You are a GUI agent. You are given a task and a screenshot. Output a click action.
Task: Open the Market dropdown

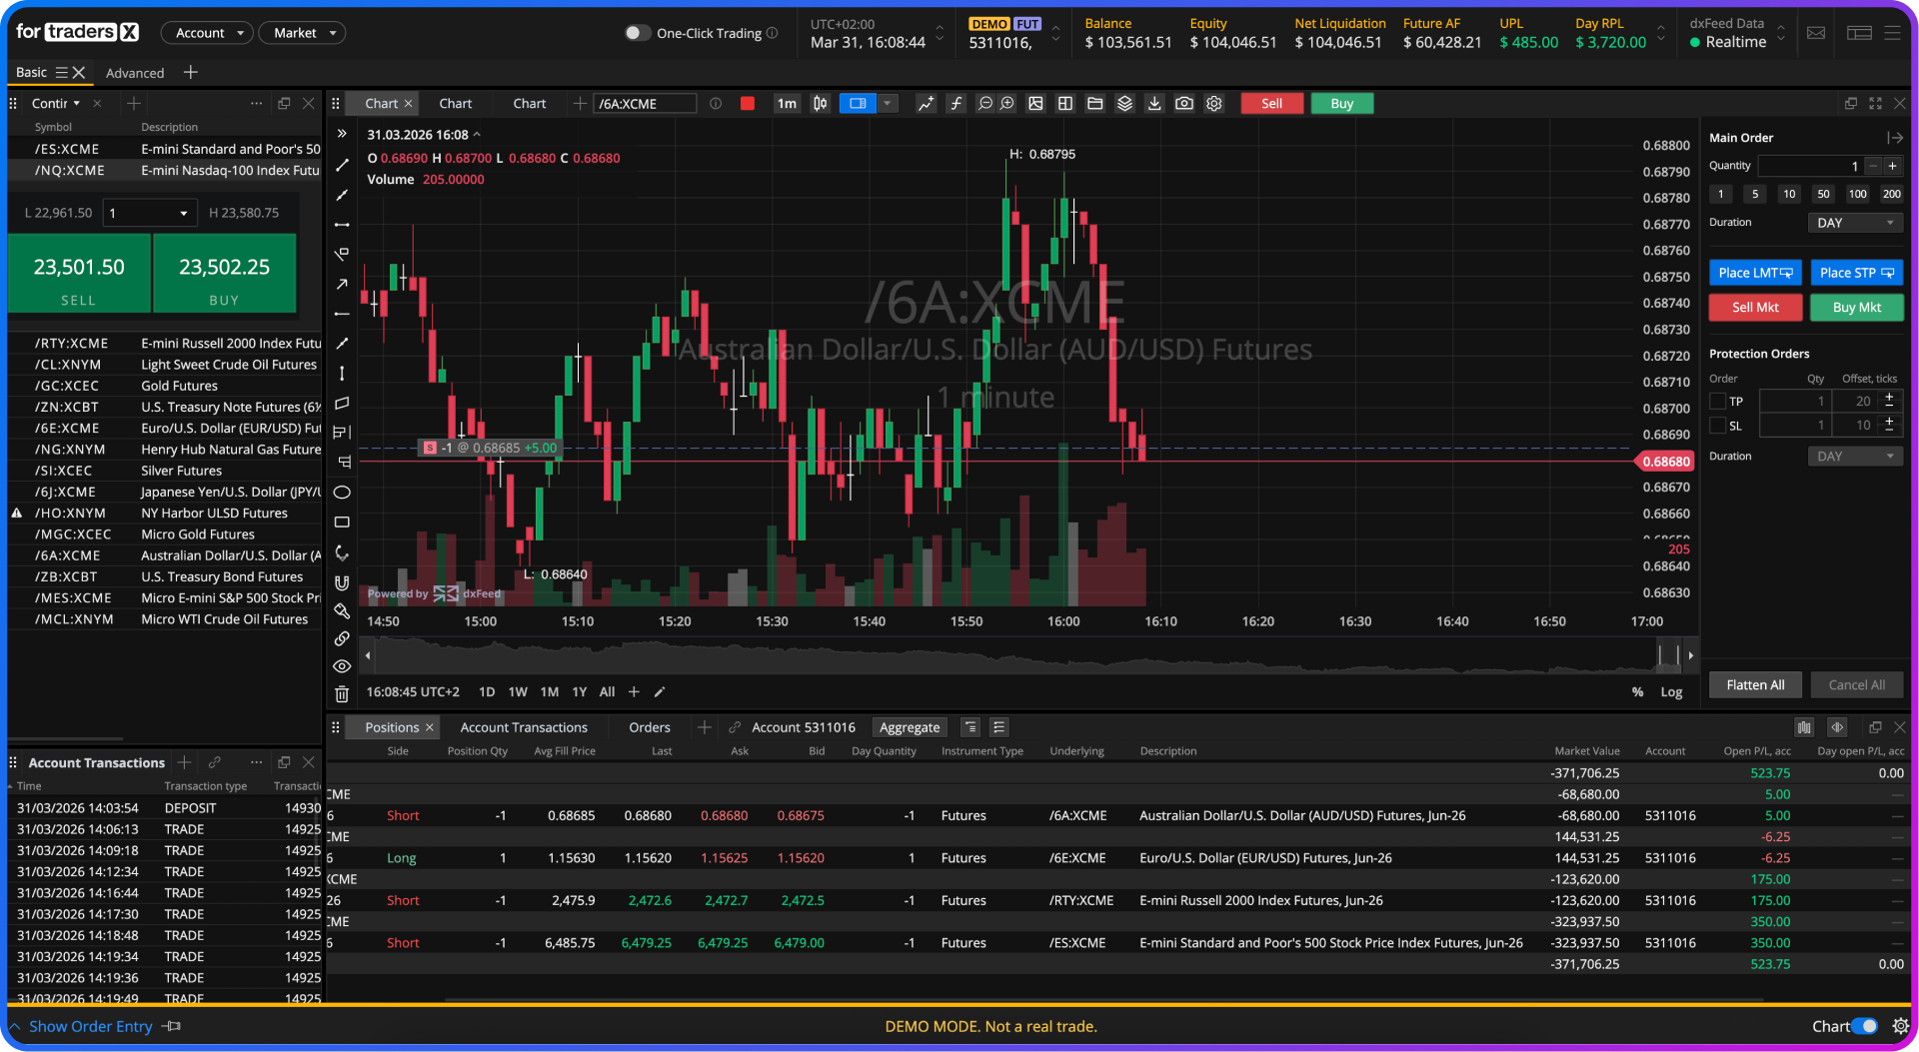tap(302, 32)
